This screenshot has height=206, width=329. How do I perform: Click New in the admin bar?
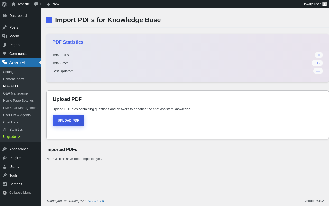56,4
